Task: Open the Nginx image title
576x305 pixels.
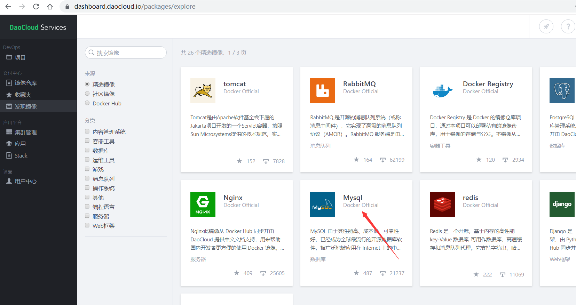Action: pos(233,198)
